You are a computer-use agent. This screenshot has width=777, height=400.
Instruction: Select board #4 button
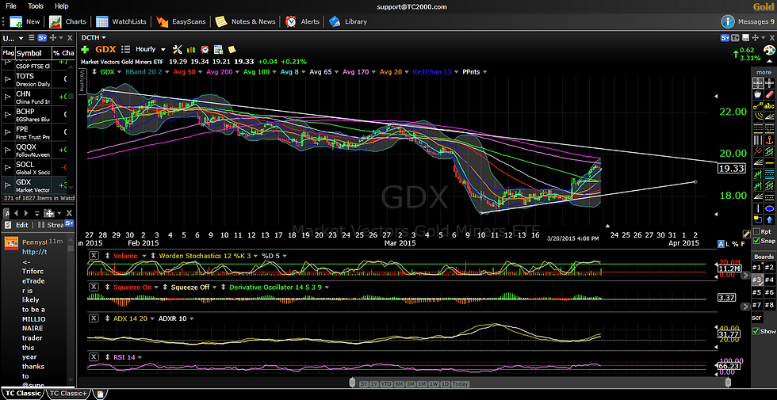tap(769, 280)
